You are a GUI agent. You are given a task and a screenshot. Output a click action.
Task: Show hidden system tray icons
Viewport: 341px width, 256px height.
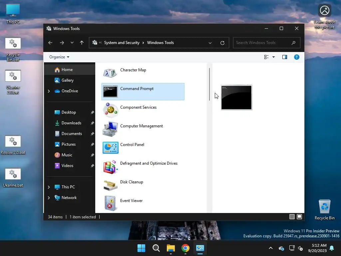(x=271, y=248)
